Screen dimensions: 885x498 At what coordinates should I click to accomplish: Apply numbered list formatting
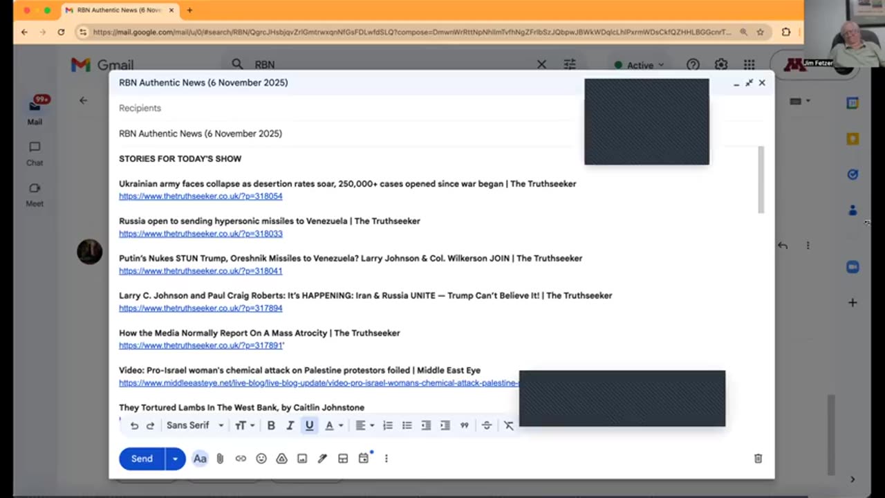coord(388,425)
